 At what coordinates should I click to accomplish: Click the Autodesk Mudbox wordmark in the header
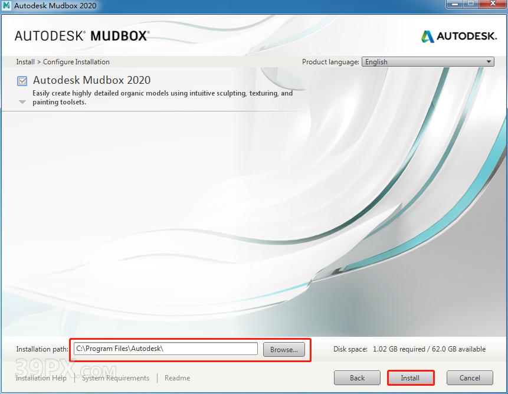[x=81, y=36]
